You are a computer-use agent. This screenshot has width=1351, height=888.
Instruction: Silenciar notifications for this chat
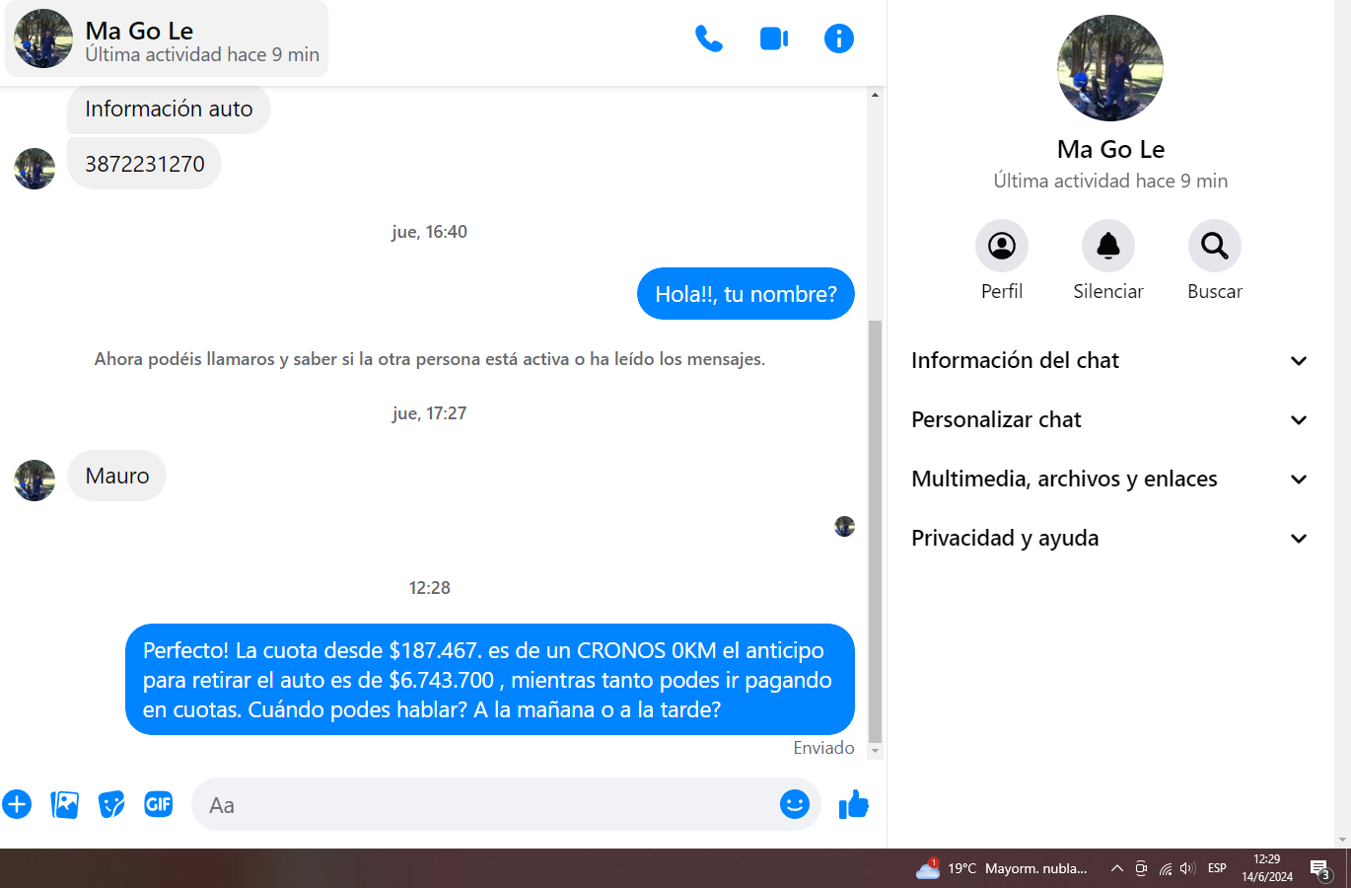(x=1107, y=246)
